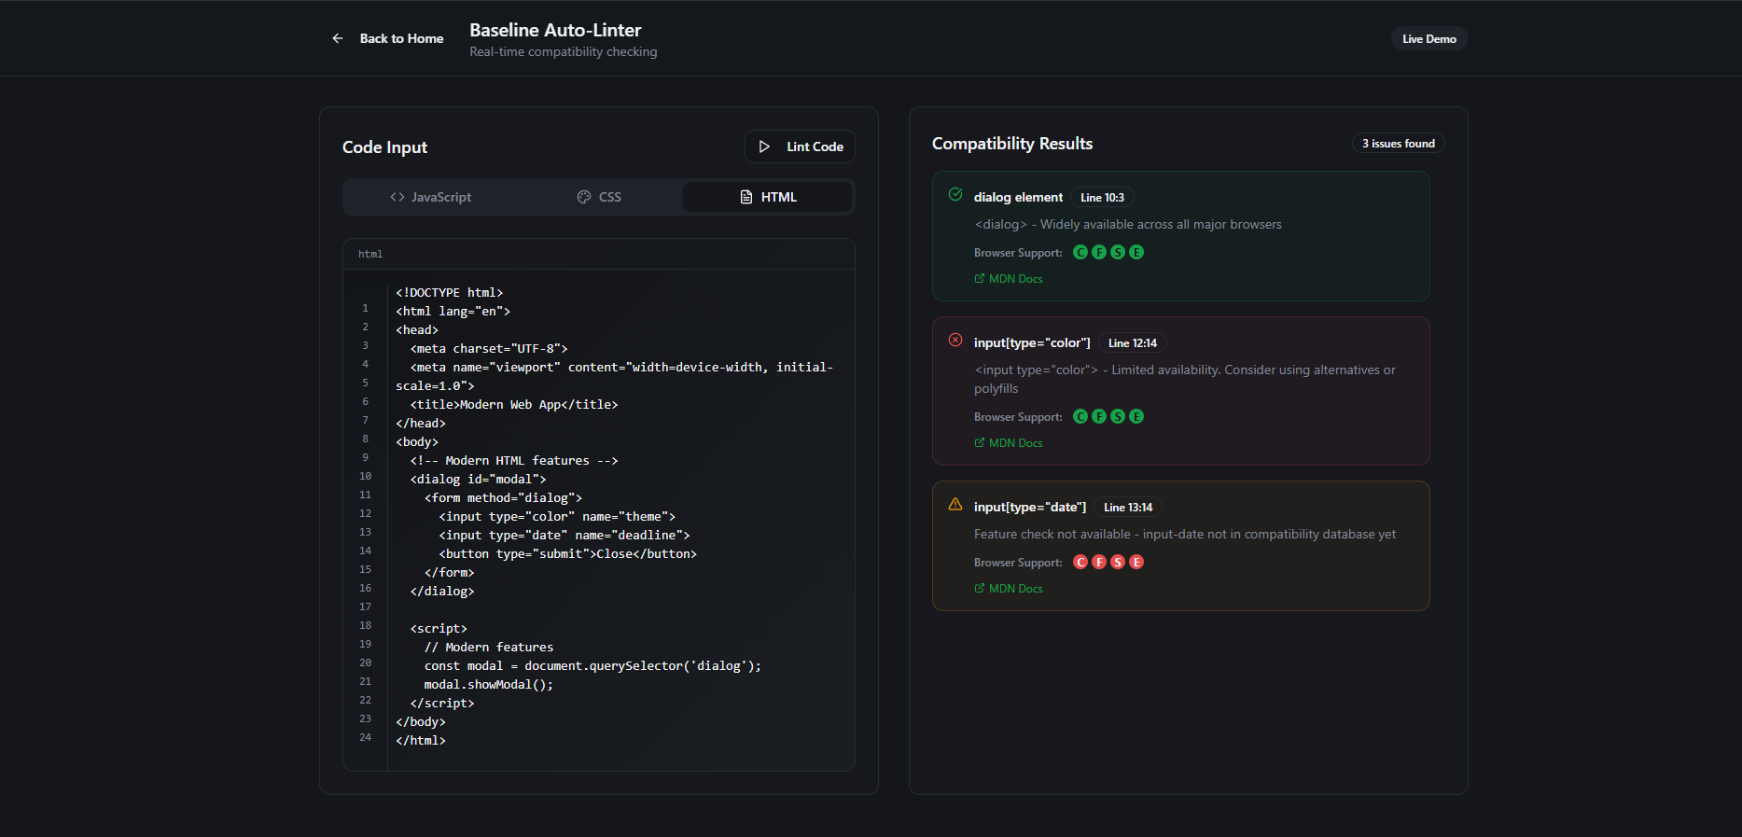Click the Baseline Auto-Linter title
1742x837 pixels.
pyautogui.click(x=555, y=30)
